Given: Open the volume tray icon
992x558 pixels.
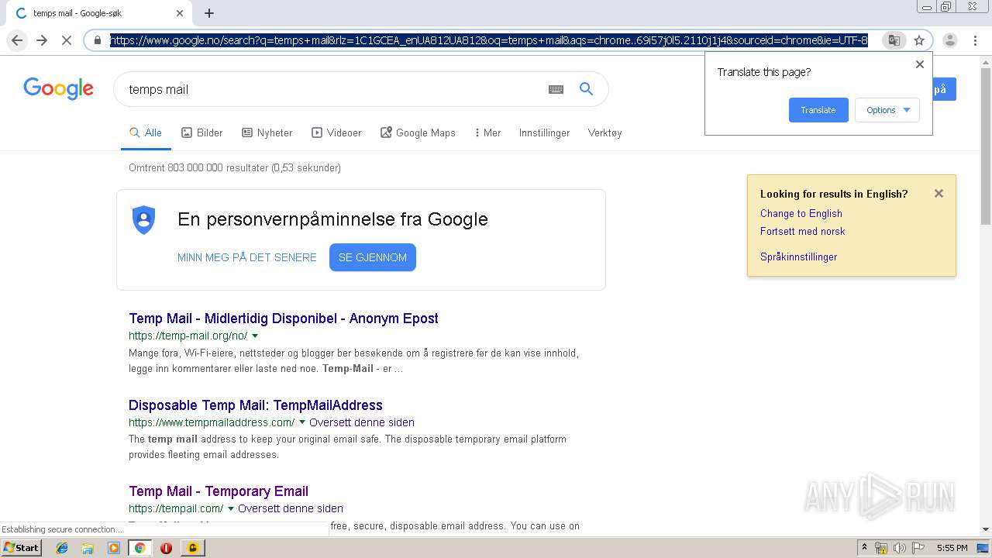Looking at the screenshot, I should (900, 548).
